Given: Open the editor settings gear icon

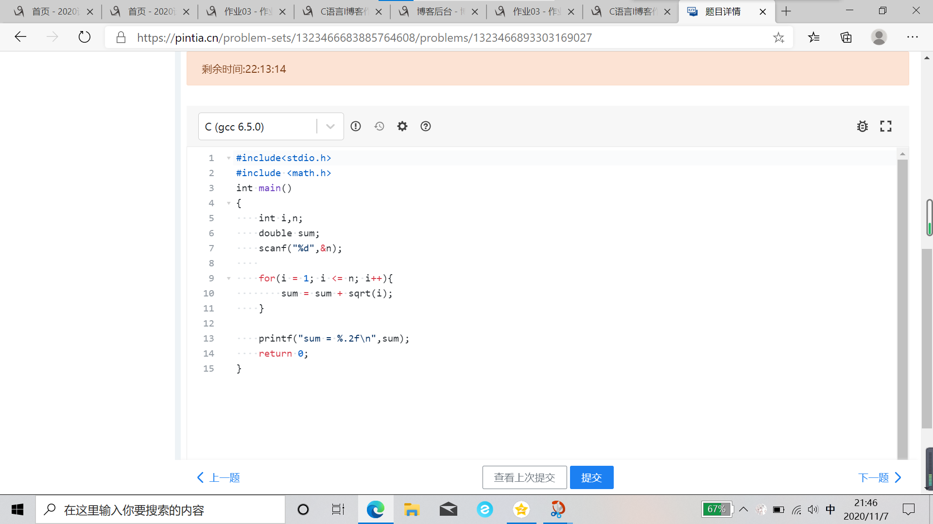Looking at the screenshot, I should (x=402, y=126).
